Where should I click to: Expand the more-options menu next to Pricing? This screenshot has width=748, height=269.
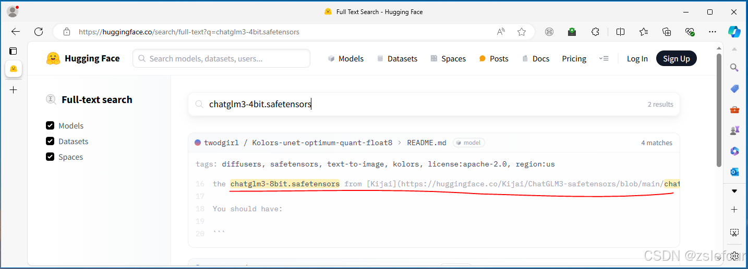[604, 58]
